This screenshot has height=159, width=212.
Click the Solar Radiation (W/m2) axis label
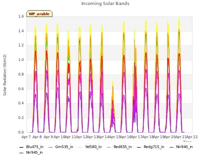(x=5, y=75)
